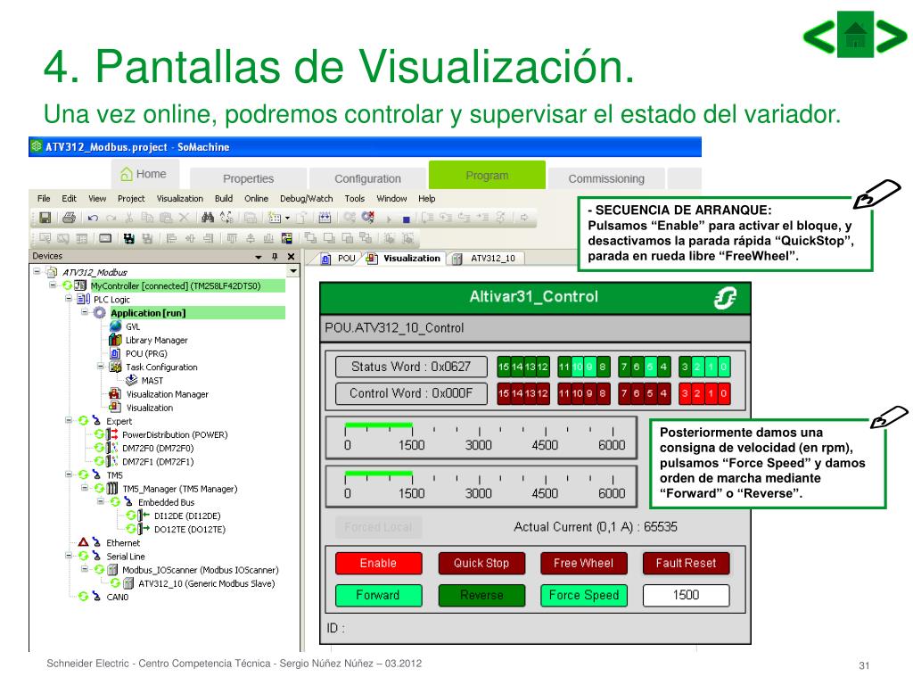
Task: Open the Add Object dropdown arrow
Action: point(287,219)
